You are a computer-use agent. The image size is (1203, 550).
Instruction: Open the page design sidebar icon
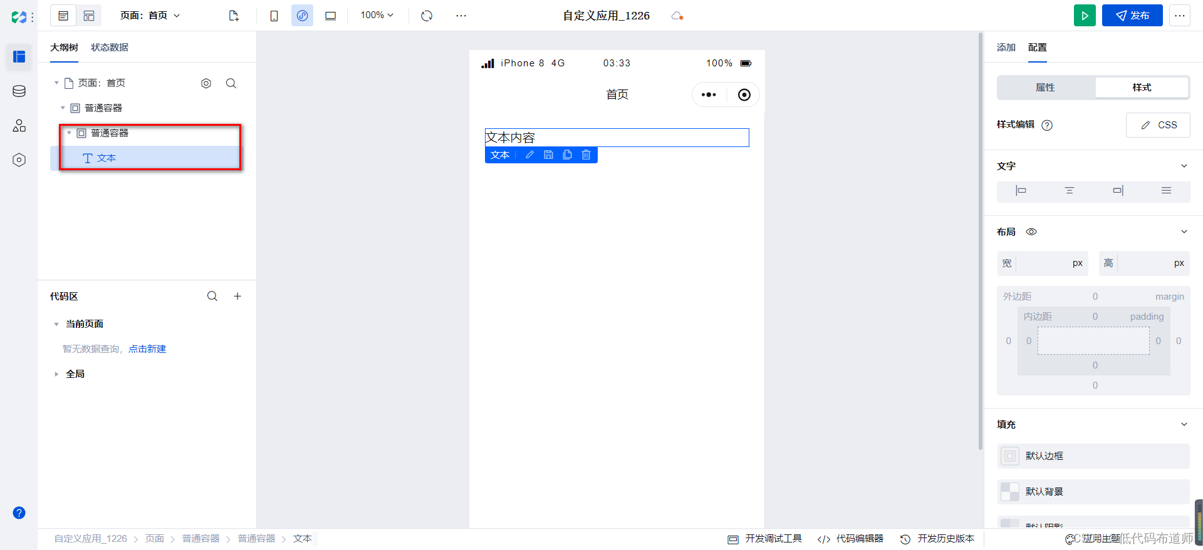[x=19, y=57]
